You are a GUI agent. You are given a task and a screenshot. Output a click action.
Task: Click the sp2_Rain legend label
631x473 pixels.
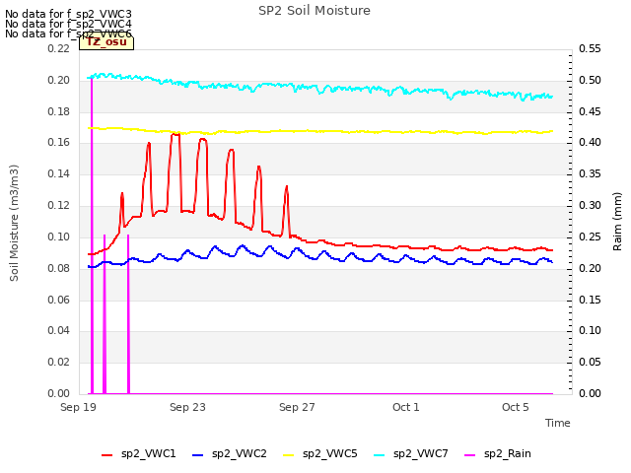click(x=508, y=453)
